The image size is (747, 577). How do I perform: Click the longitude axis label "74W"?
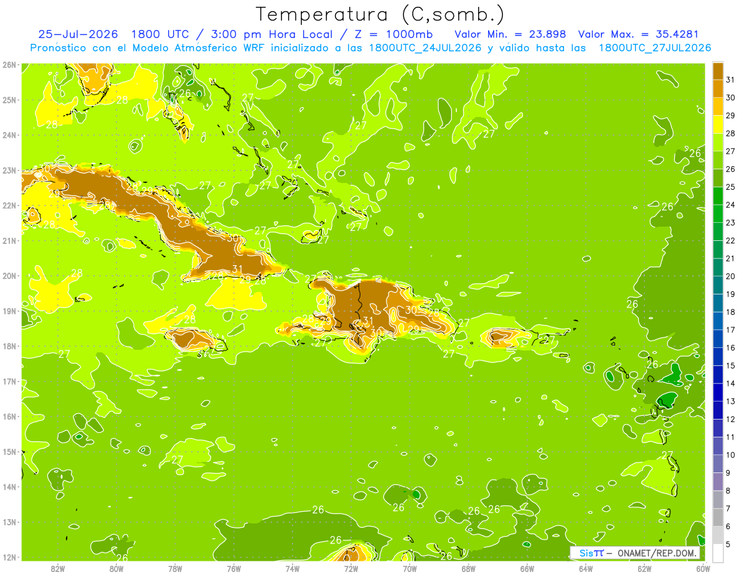pos(293,568)
